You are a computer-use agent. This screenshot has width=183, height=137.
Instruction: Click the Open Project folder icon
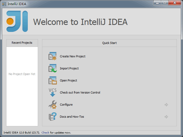tap(52, 80)
